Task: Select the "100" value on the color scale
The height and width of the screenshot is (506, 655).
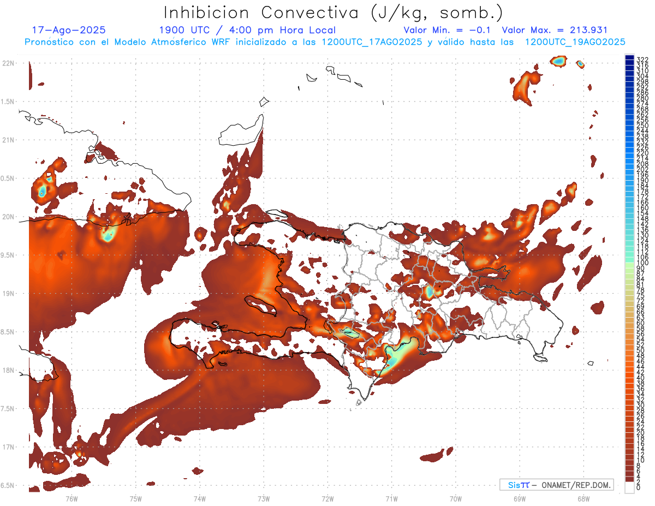Action: [x=642, y=263]
